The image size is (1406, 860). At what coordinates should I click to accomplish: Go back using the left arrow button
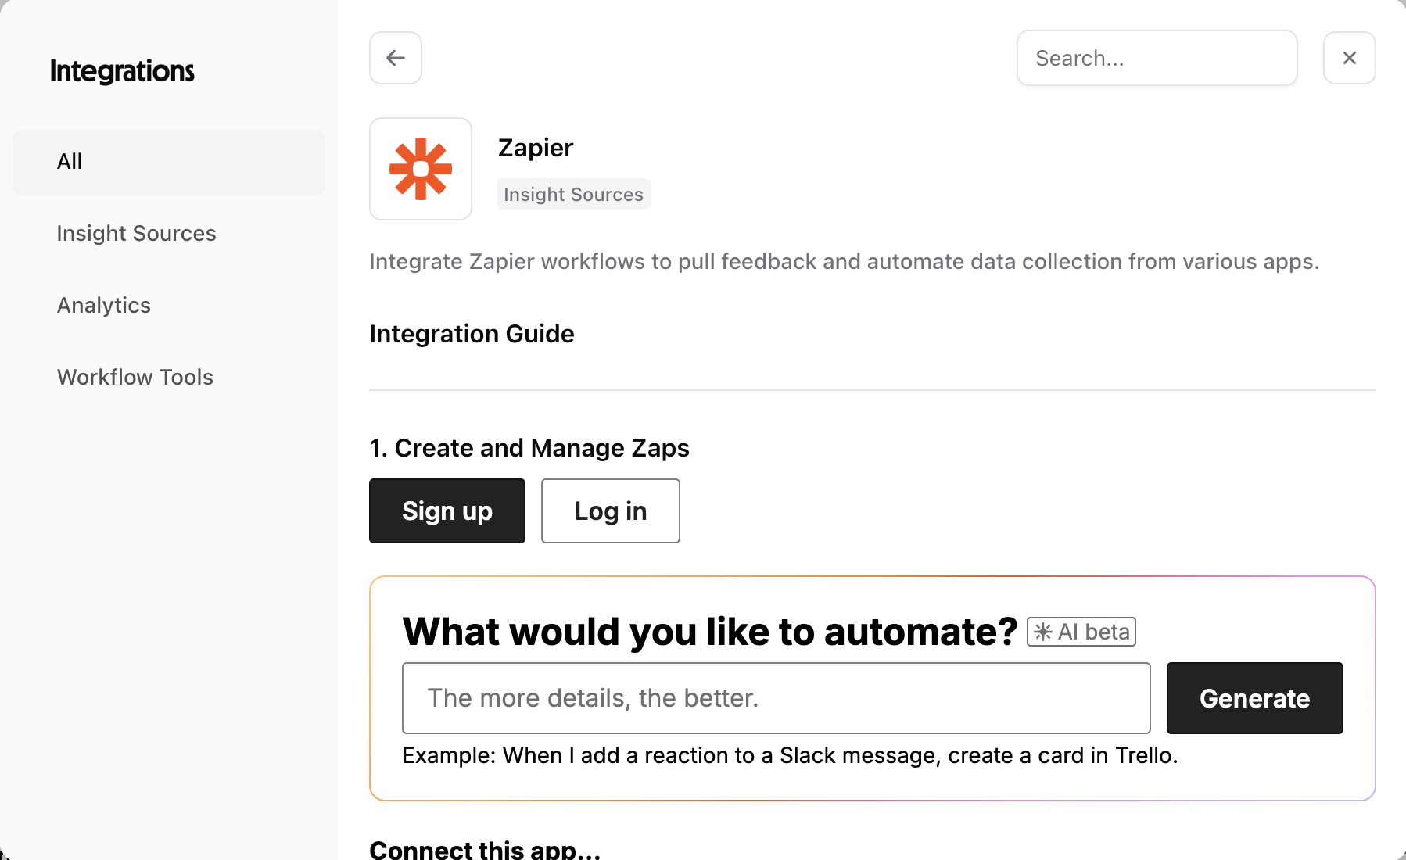396,58
